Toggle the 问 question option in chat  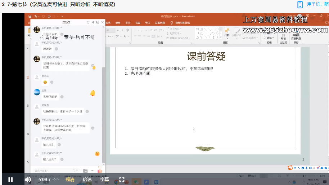tap(76, 171)
